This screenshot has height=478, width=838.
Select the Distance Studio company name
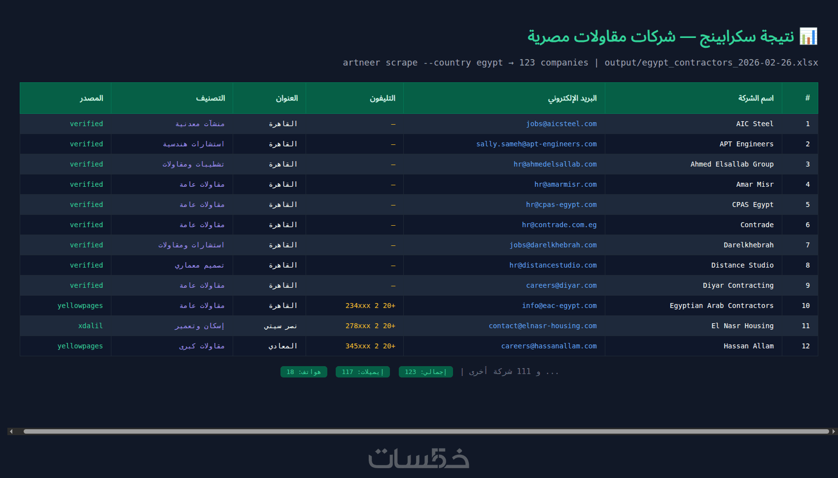click(x=742, y=265)
